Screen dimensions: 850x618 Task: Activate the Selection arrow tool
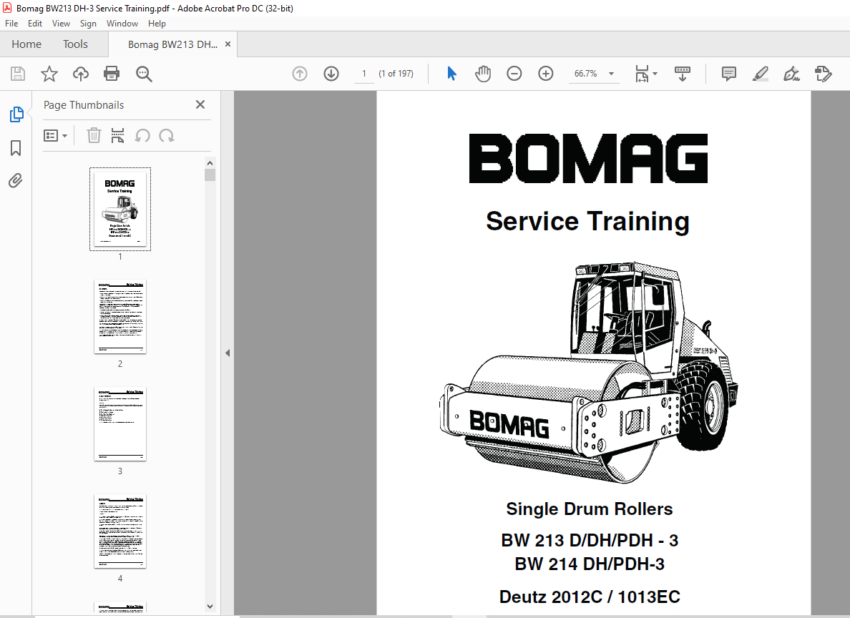pos(451,74)
